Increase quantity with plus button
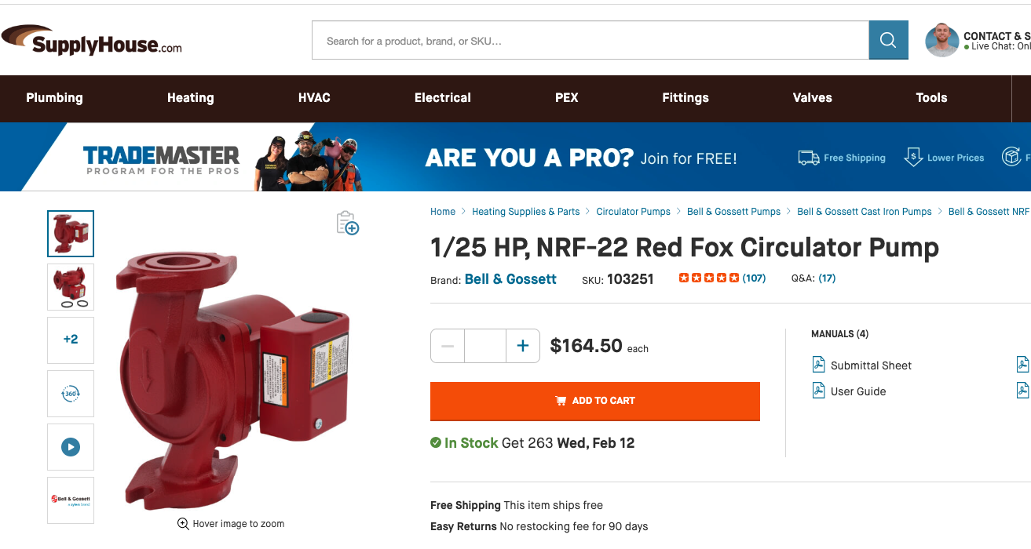Viewport: 1031px width, 549px height. (x=523, y=346)
